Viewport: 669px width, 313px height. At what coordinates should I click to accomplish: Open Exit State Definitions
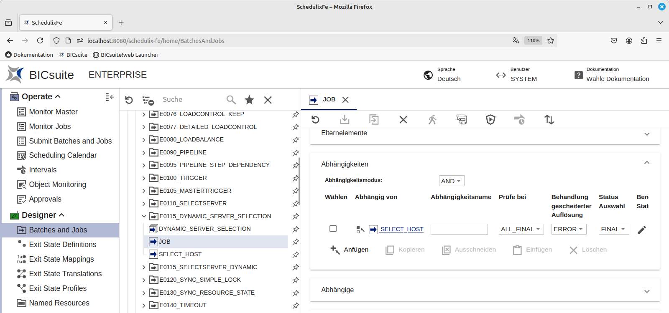click(62, 245)
